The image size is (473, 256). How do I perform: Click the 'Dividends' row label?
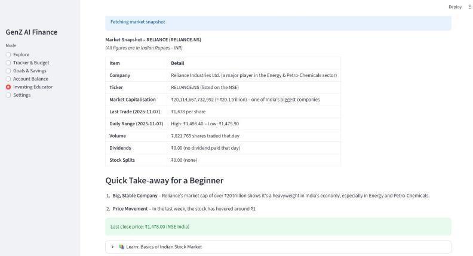pos(120,148)
